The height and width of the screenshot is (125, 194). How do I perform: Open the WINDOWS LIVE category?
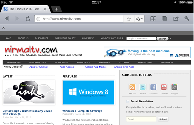coord(37,63)
